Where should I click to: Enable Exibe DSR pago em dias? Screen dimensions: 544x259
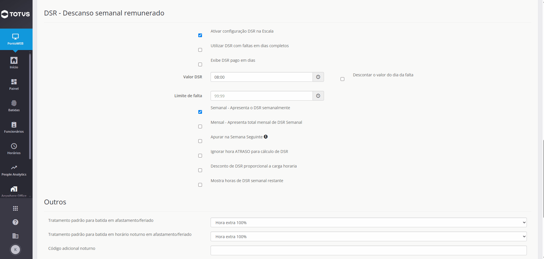point(200,64)
